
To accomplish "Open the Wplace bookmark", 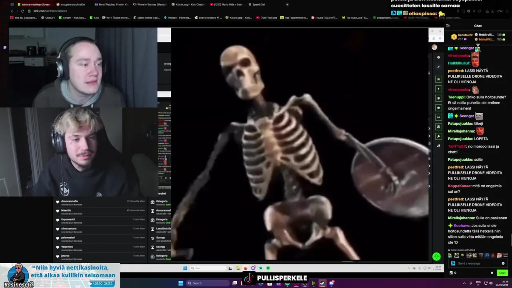I will [x=177, y=18].
